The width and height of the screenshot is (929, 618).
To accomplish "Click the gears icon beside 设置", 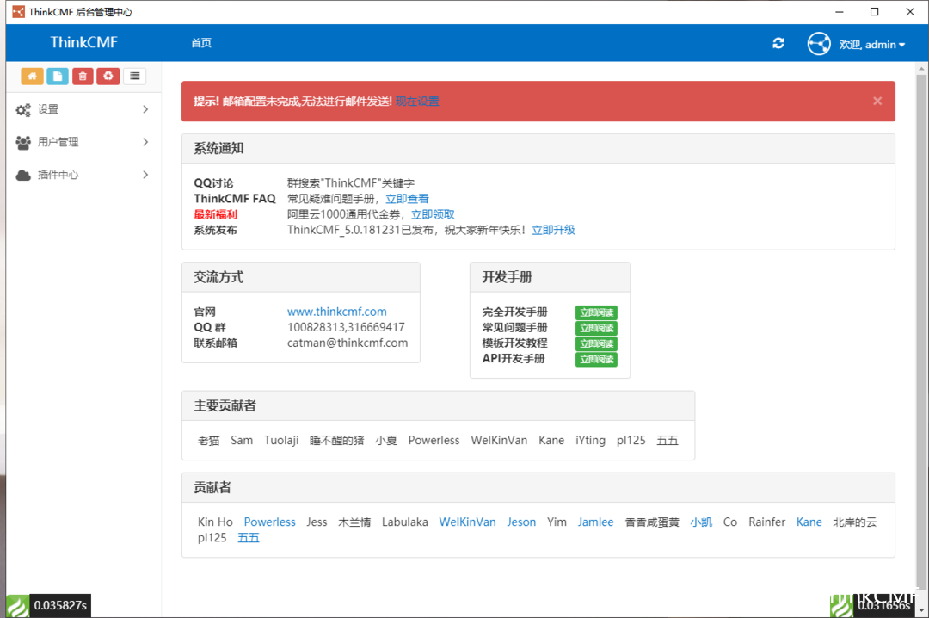I will click(x=23, y=109).
